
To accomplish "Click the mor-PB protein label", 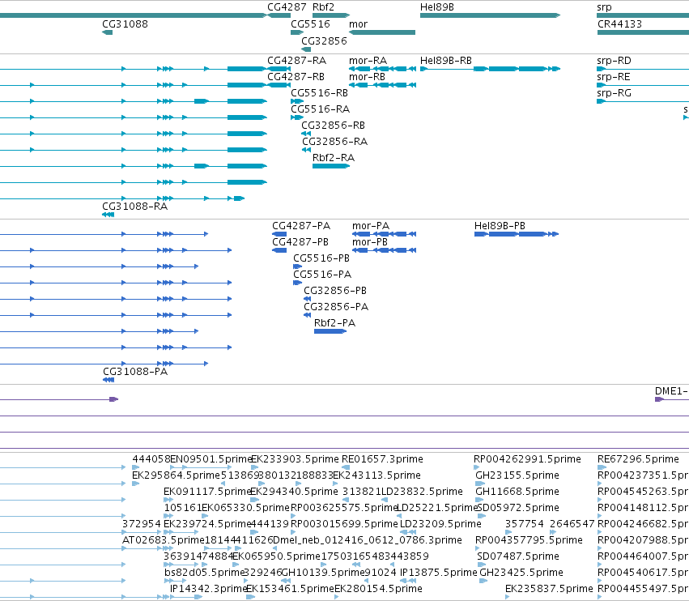I will tap(369, 242).
